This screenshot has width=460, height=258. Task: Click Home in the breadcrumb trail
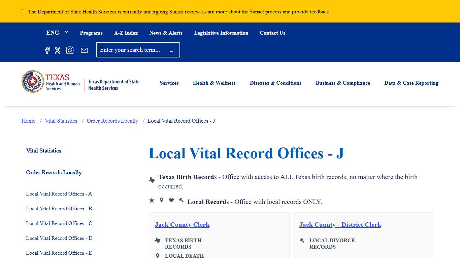[x=28, y=121]
